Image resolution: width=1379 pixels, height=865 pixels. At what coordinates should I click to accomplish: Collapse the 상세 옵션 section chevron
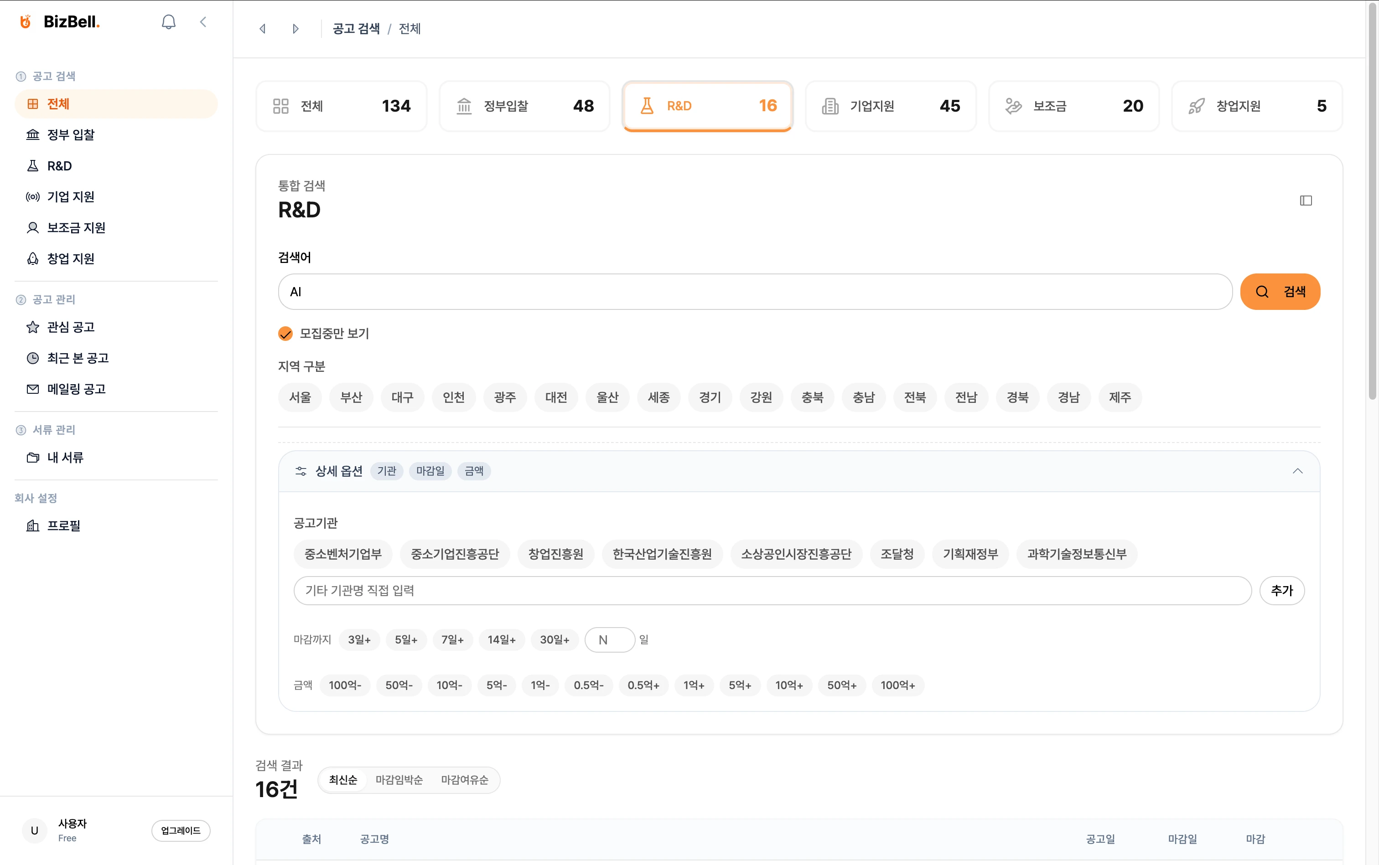coord(1297,471)
